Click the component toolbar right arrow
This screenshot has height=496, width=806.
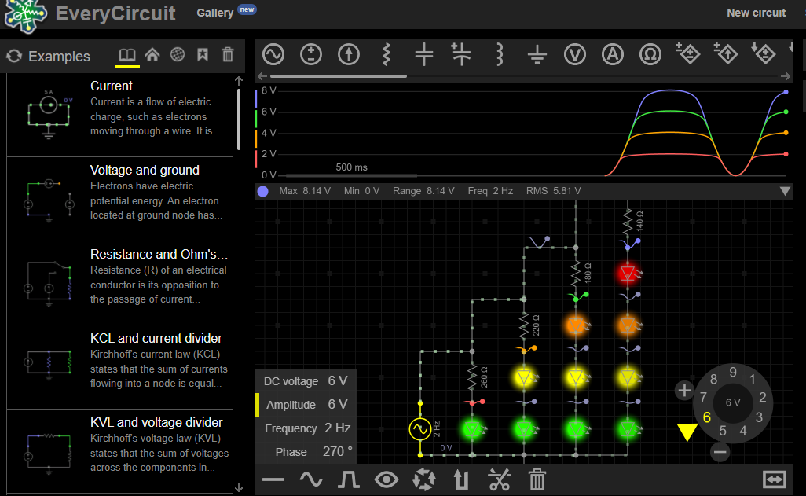[x=786, y=76]
